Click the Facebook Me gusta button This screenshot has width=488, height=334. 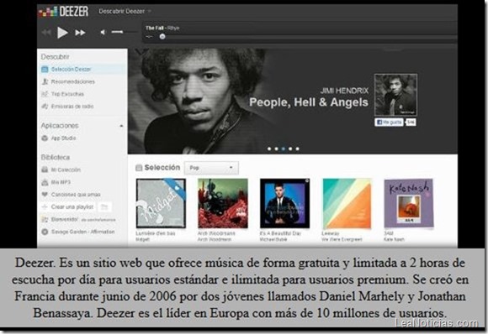(389, 123)
